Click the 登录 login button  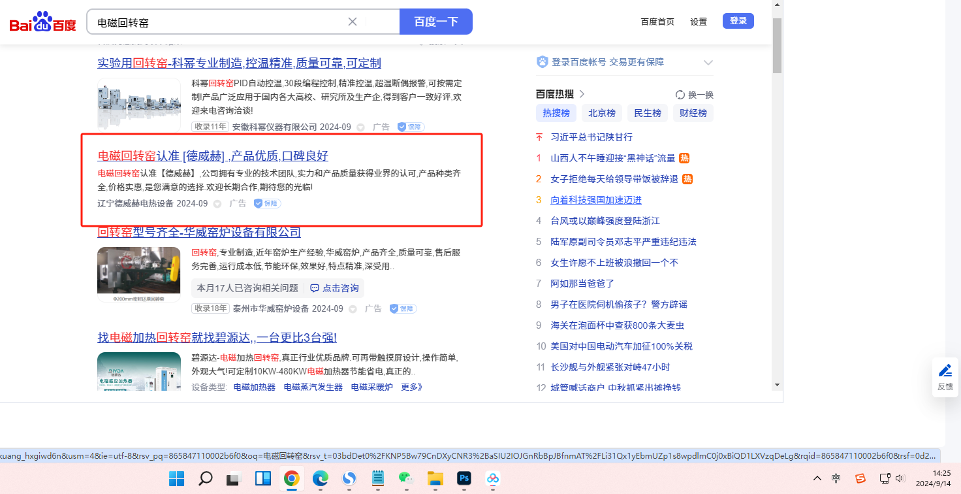738,21
